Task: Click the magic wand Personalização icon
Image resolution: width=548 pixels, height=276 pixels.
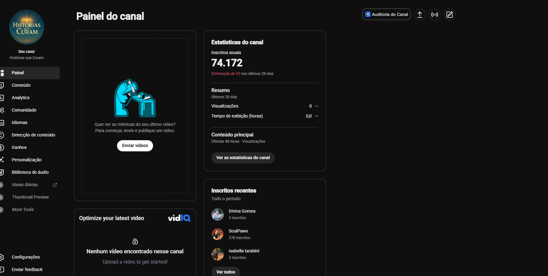Action: click(x=2, y=160)
